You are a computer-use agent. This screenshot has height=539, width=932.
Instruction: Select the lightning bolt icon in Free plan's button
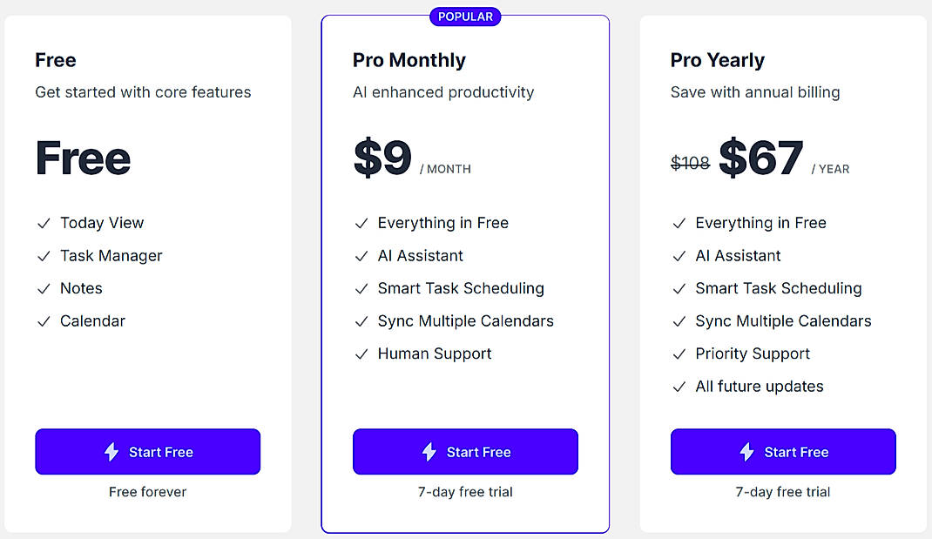click(x=111, y=452)
